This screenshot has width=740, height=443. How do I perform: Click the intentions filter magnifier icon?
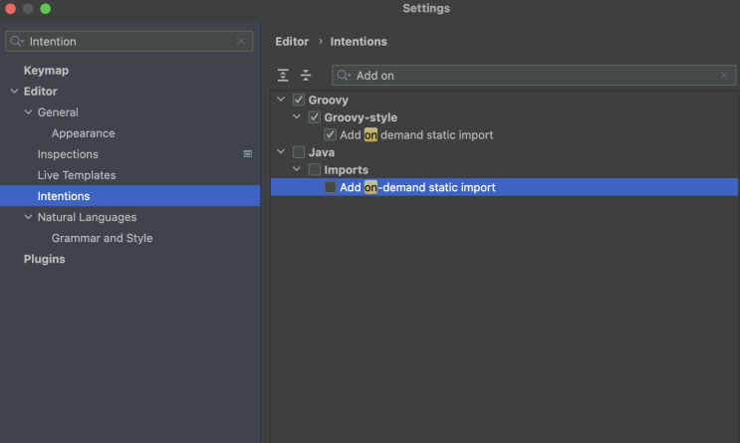[x=345, y=76]
